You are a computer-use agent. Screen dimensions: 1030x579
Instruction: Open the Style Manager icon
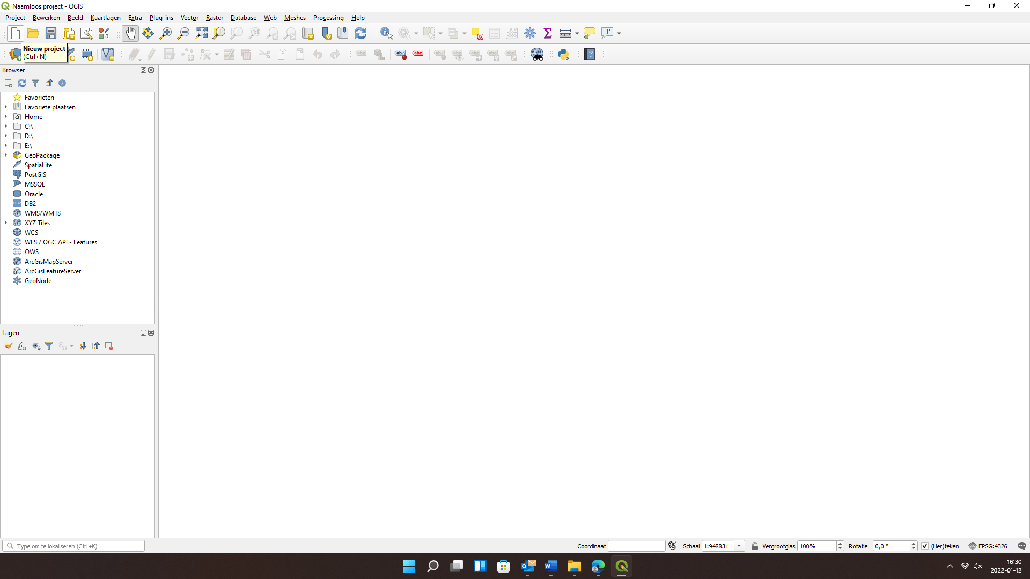pos(104,33)
